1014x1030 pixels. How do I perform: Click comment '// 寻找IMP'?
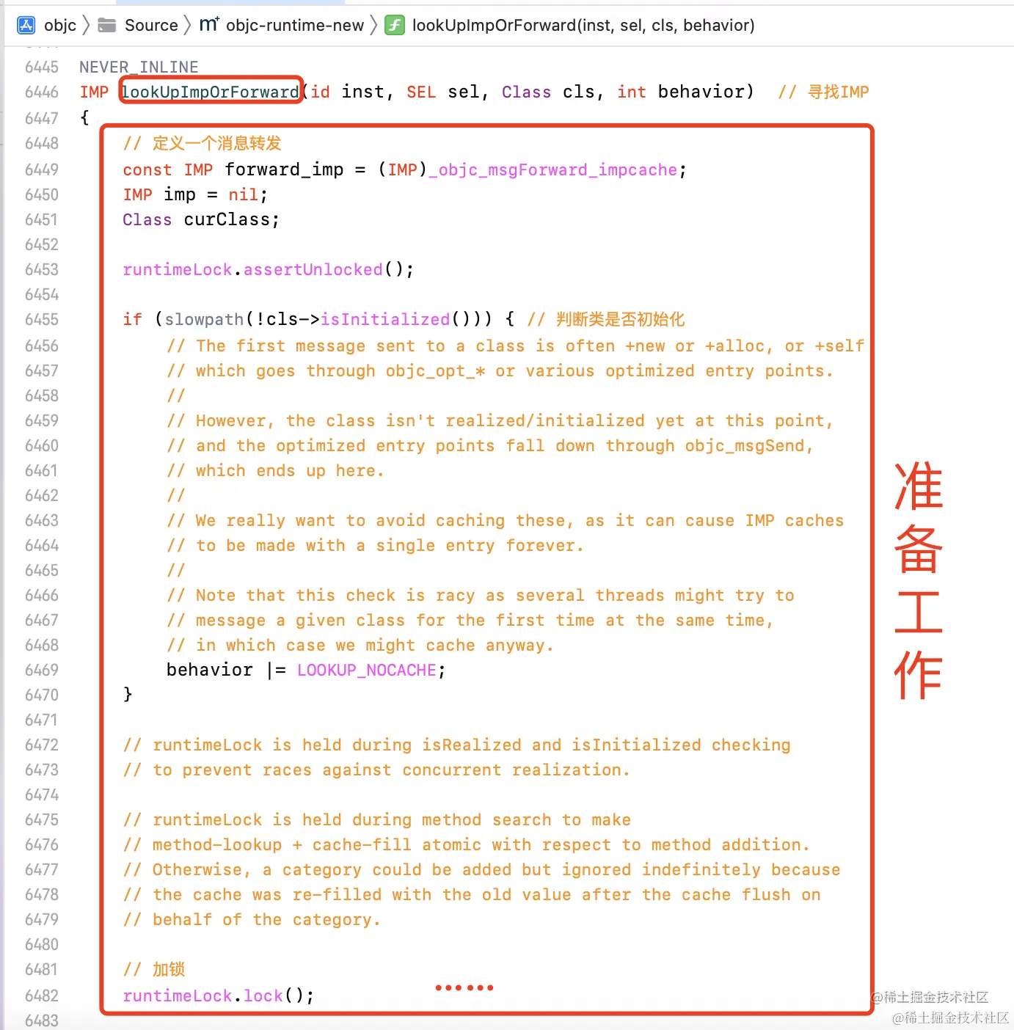pos(823,92)
